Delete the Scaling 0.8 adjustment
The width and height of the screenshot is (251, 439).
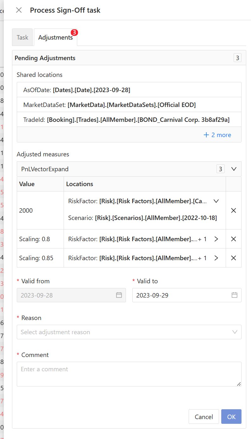(x=234, y=239)
